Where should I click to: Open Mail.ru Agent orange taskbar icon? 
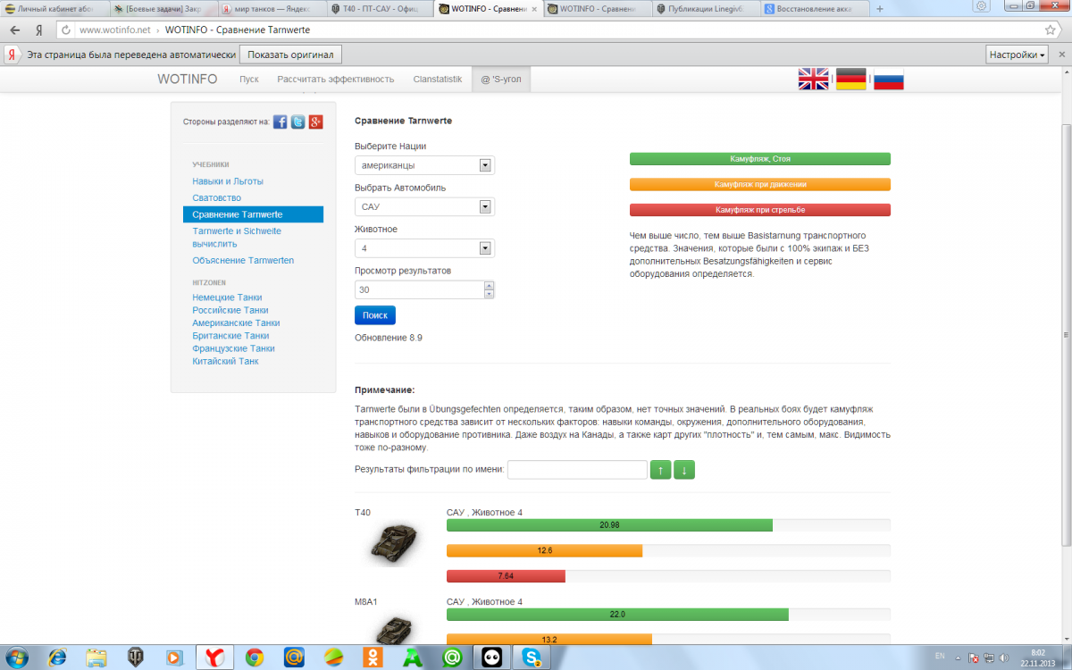coord(294,657)
